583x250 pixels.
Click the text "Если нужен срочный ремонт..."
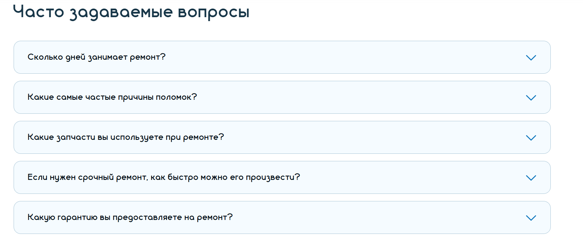click(x=164, y=177)
